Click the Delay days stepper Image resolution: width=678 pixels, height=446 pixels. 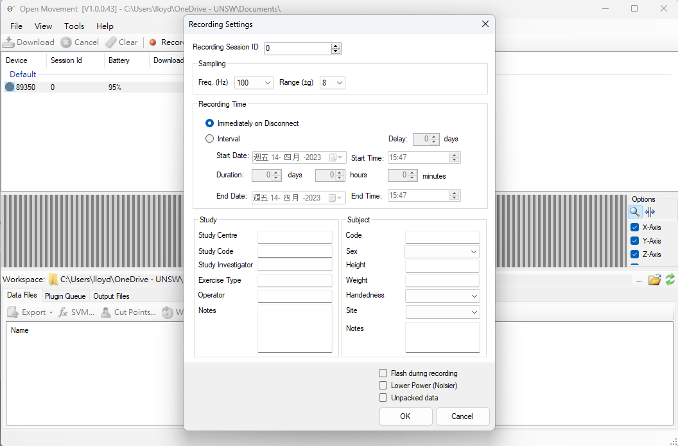[433, 139]
